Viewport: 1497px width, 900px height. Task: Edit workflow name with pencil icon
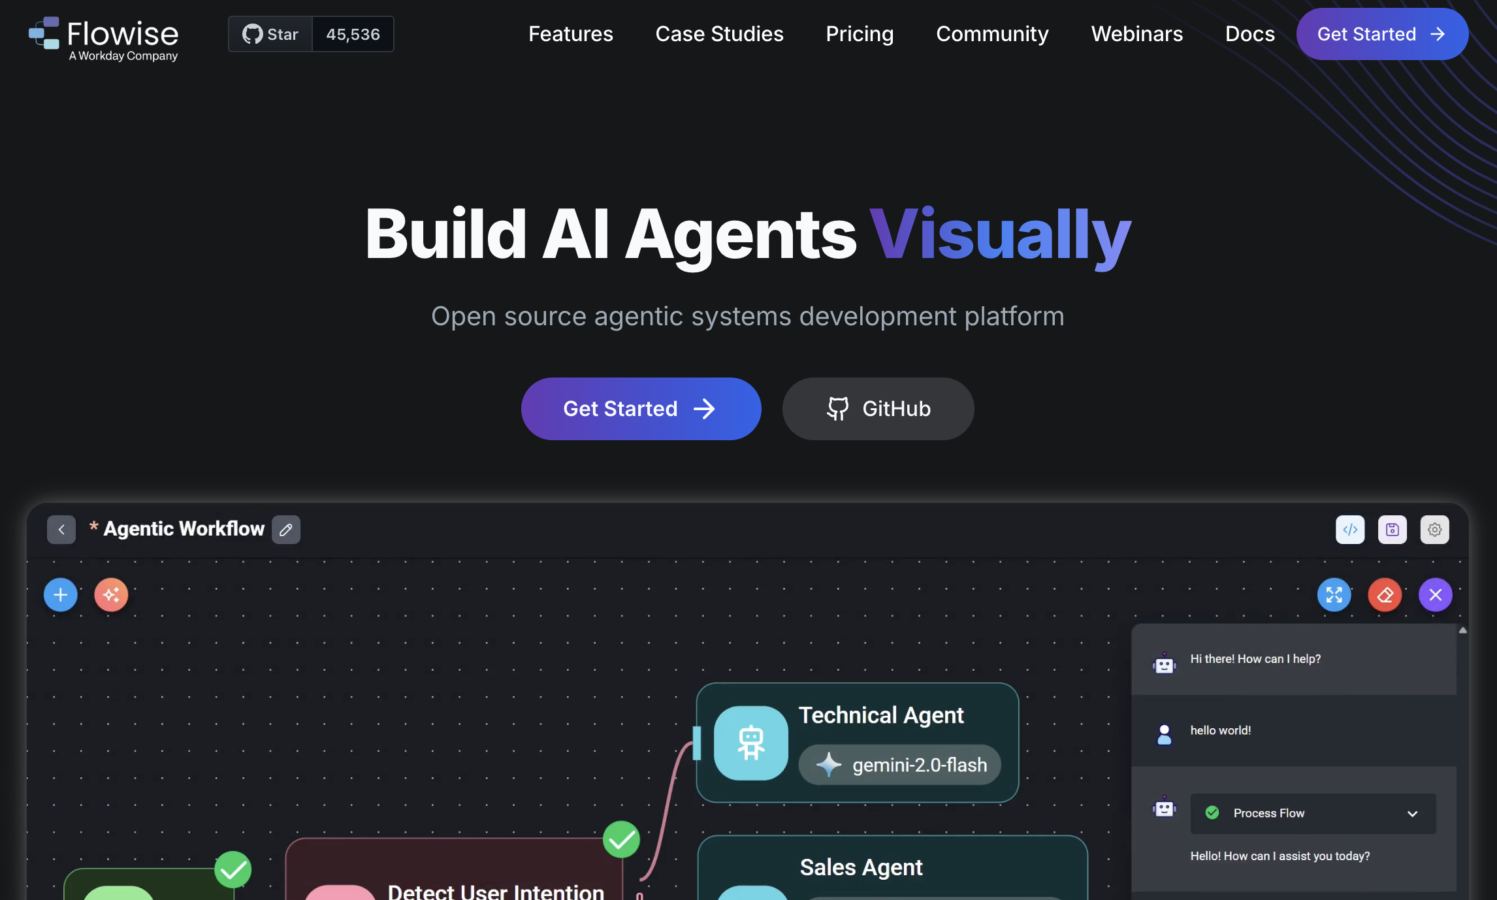point(286,530)
